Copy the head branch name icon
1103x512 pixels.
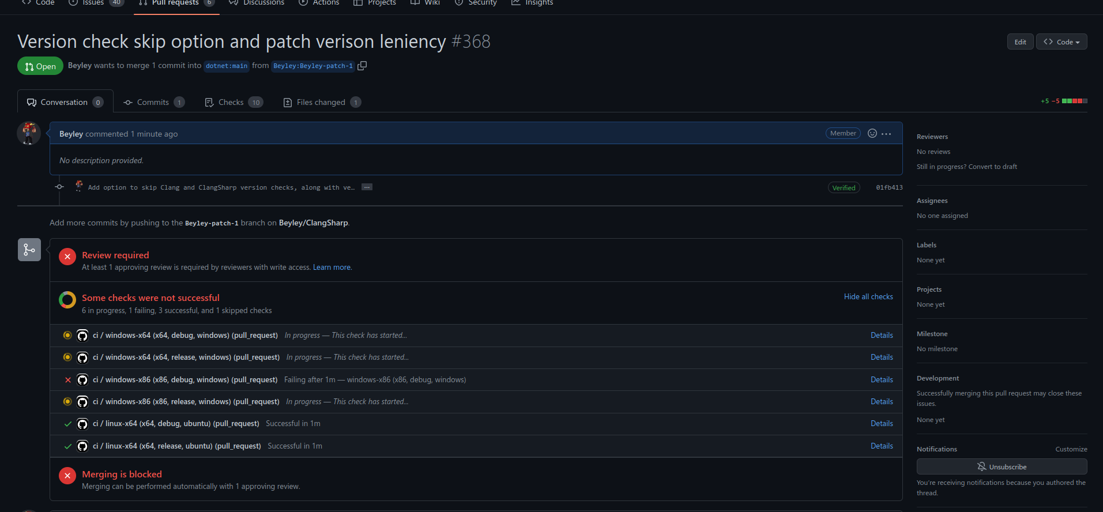pos(362,66)
